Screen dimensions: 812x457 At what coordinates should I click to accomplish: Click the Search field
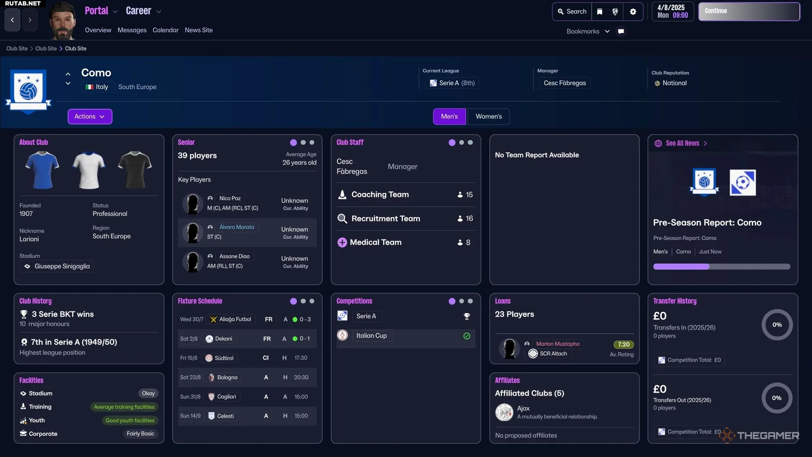point(572,11)
